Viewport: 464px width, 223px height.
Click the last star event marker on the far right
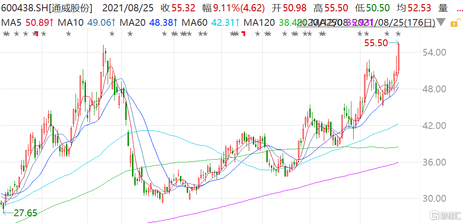point(398,34)
